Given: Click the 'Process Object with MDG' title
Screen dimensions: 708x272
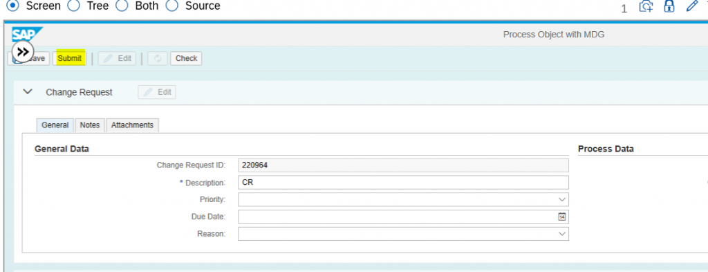Looking at the screenshot, I should pos(554,35).
